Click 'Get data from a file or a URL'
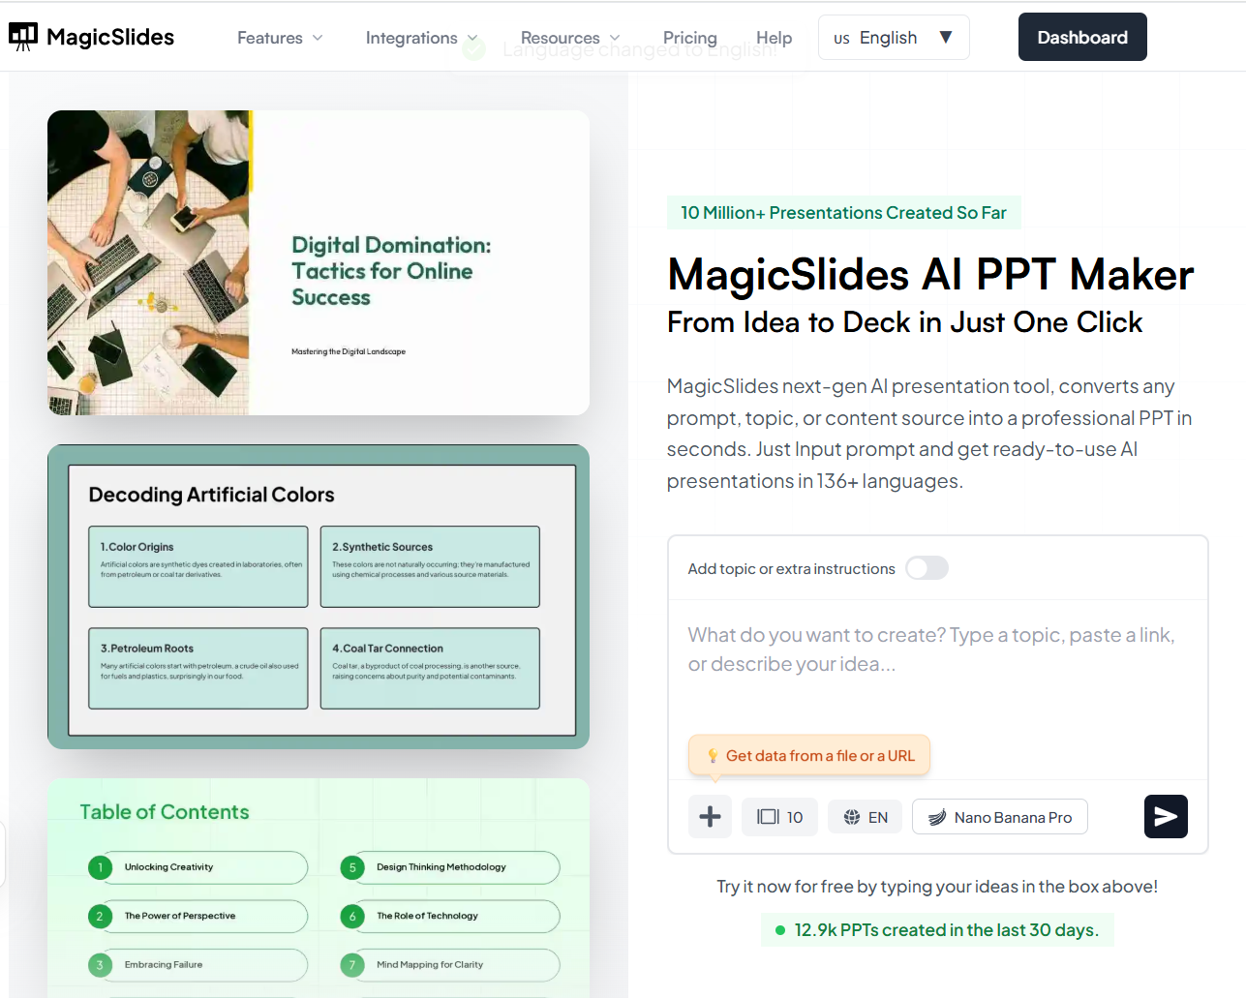 tap(809, 756)
